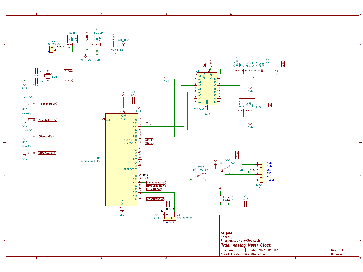Screen dimensions: 363x272
Task: Select the OffsetDownSW label near DownSW1
Action: pyautogui.click(x=47, y=153)
